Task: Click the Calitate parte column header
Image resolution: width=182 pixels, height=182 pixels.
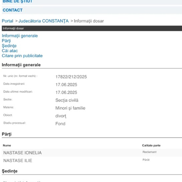Action: pos(151,146)
